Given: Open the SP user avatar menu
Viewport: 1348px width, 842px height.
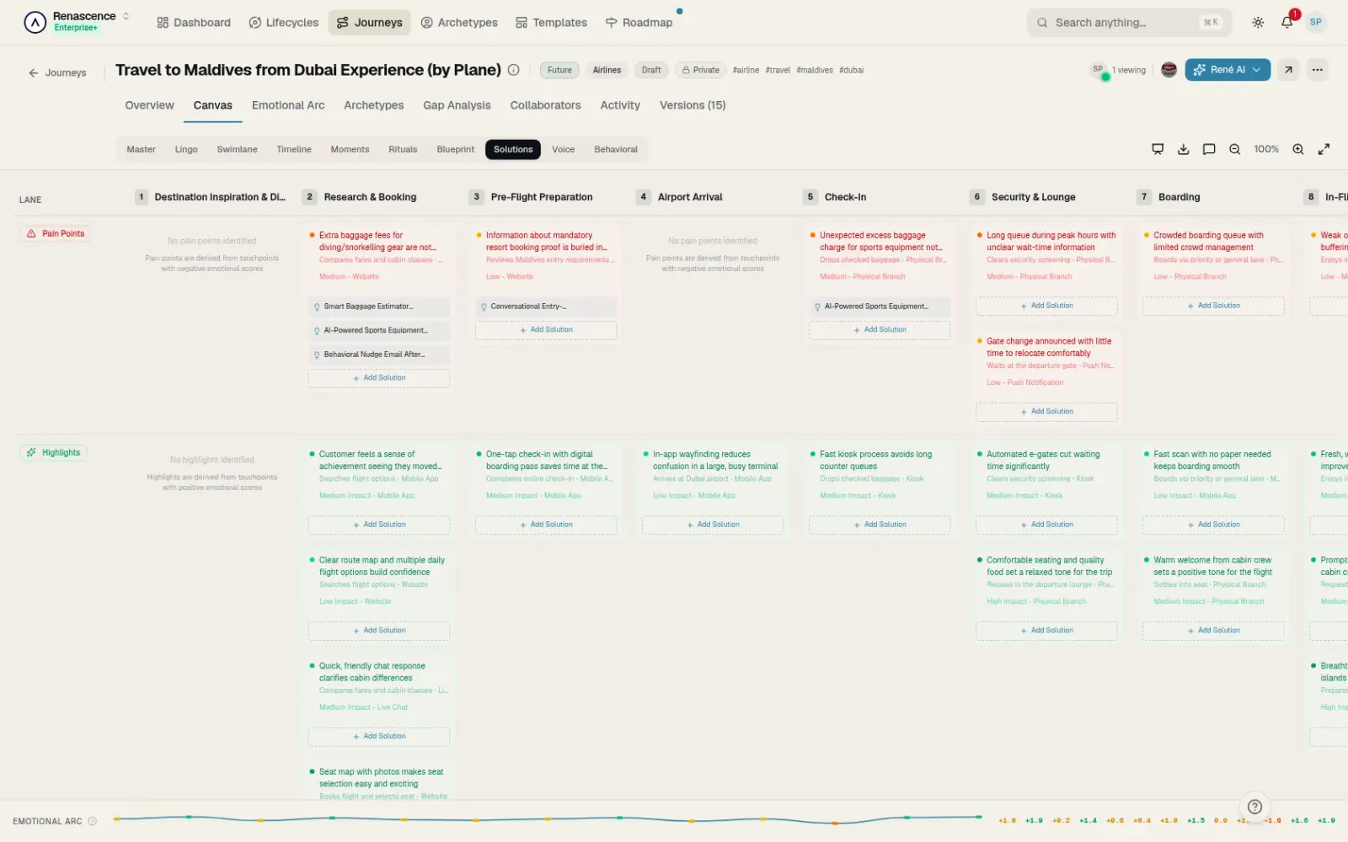Looking at the screenshot, I should [x=1316, y=22].
